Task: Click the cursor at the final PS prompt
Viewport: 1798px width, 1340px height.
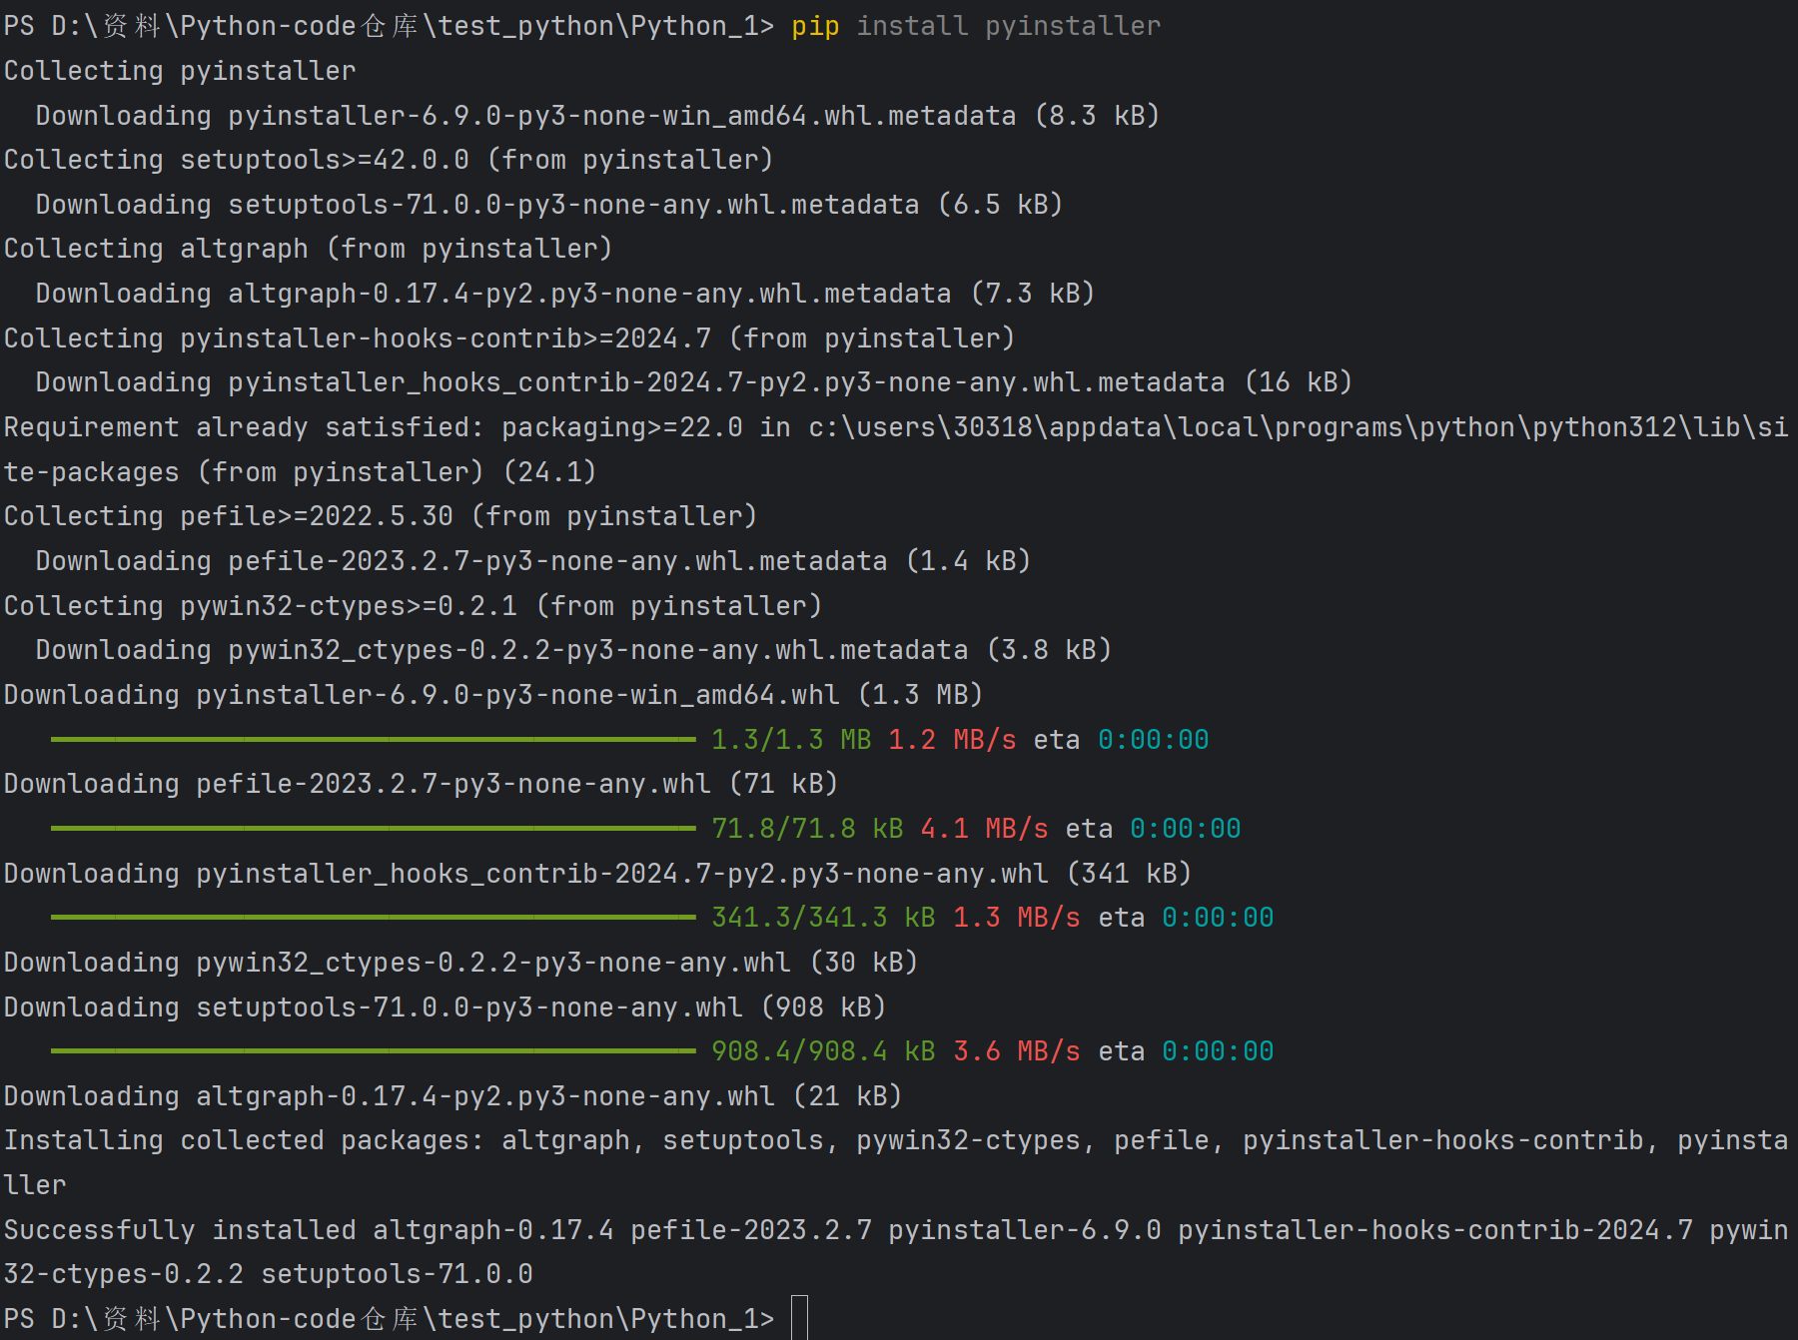Action: [799, 1318]
